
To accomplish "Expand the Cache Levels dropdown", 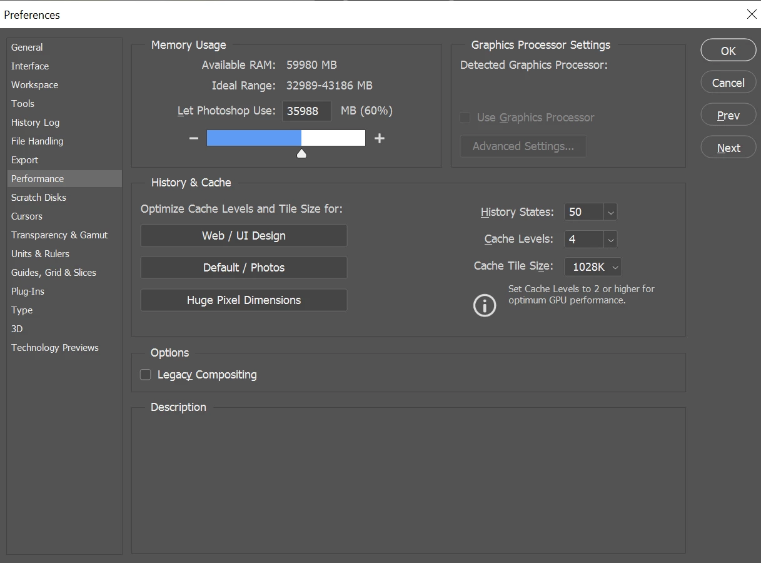I will [611, 239].
